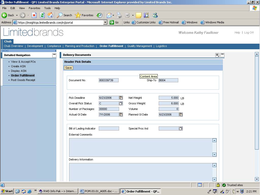Open the Messenger people icon

(155, 15)
